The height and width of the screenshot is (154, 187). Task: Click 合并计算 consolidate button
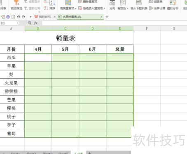[157, 8]
